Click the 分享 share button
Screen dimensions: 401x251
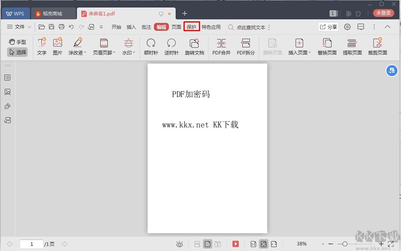[328, 27]
